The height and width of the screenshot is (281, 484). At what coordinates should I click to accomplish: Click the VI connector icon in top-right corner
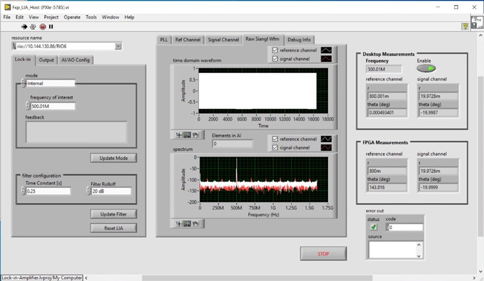[x=477, y=23]
